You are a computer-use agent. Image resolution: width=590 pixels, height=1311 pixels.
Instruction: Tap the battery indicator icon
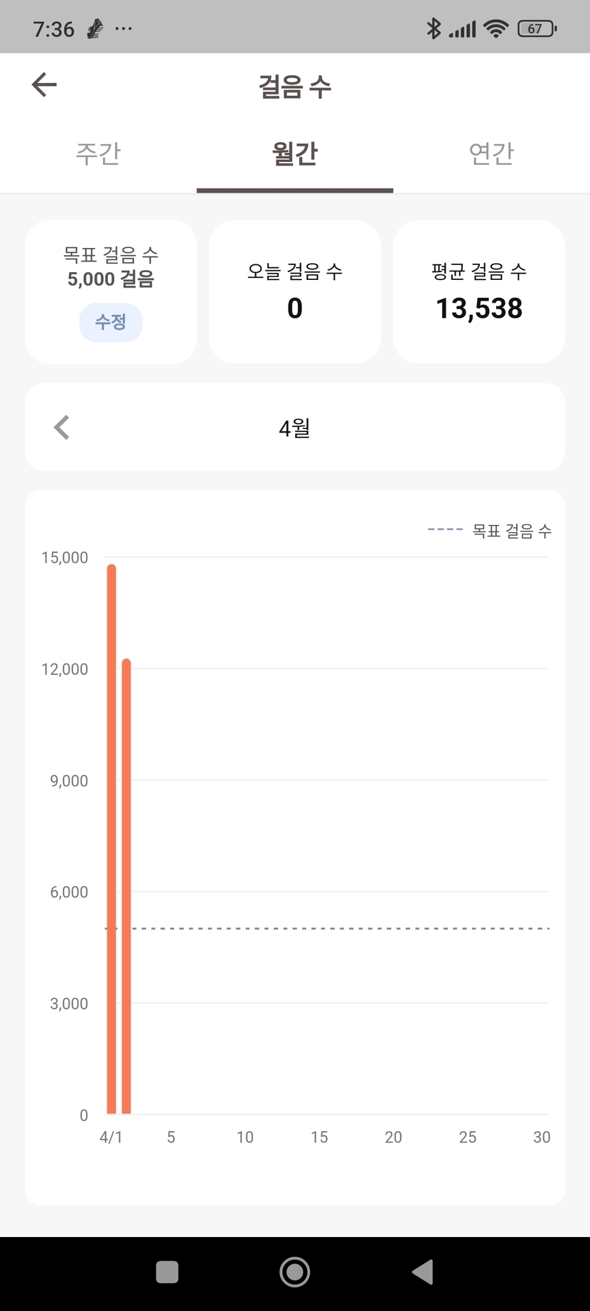(537, 28)
